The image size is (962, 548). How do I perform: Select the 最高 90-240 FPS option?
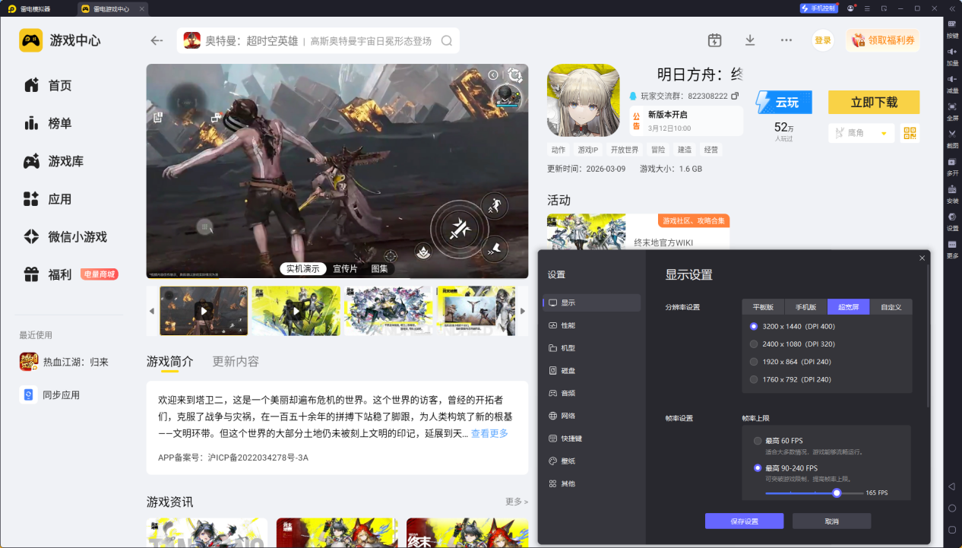pos(758,468)
